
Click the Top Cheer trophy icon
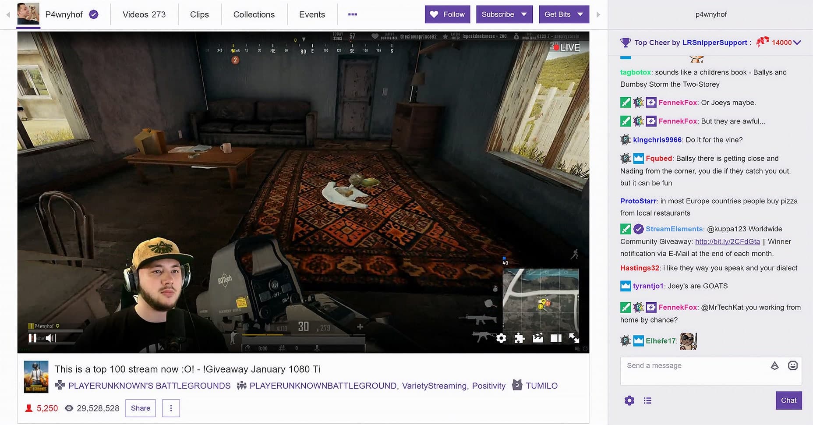(626, 42)
